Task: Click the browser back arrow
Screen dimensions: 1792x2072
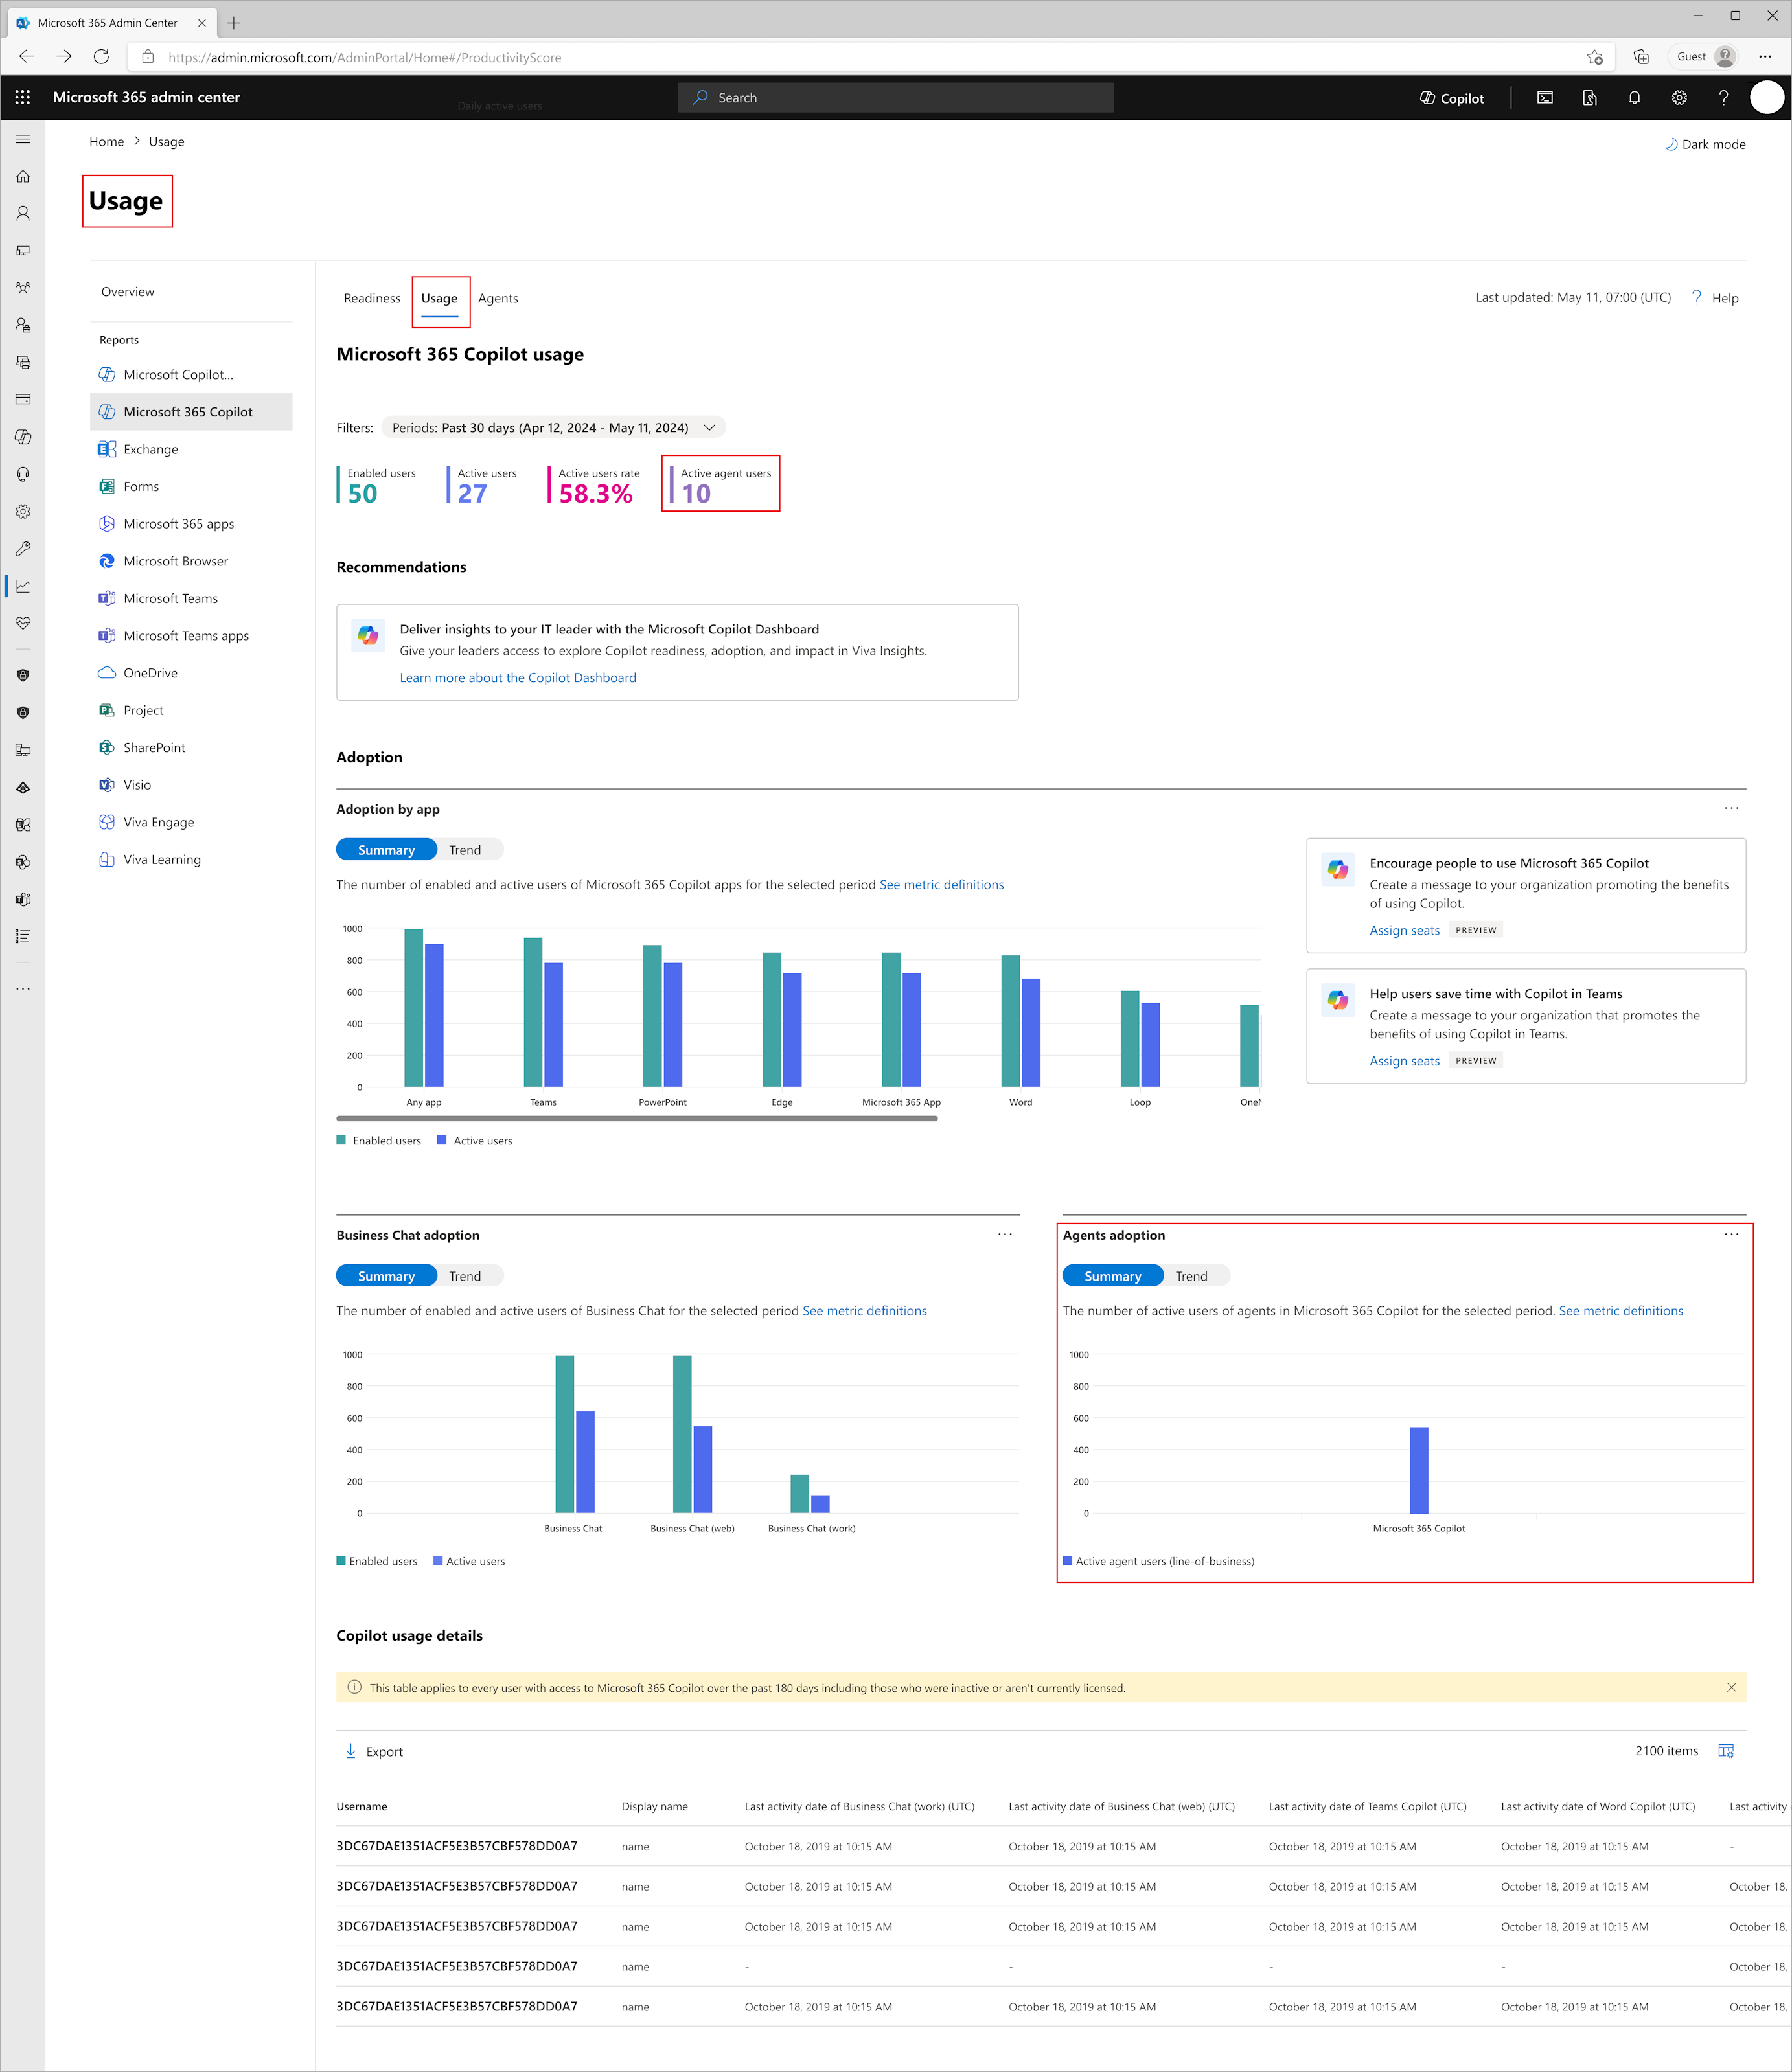Action: click(27, 57)
